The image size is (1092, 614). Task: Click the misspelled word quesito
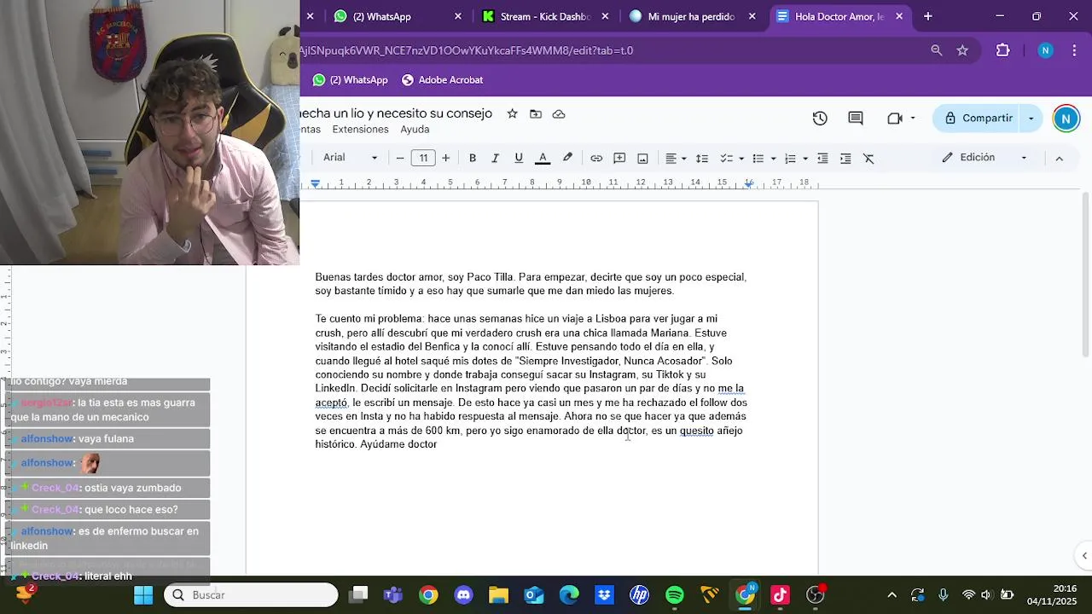point(696,431)
